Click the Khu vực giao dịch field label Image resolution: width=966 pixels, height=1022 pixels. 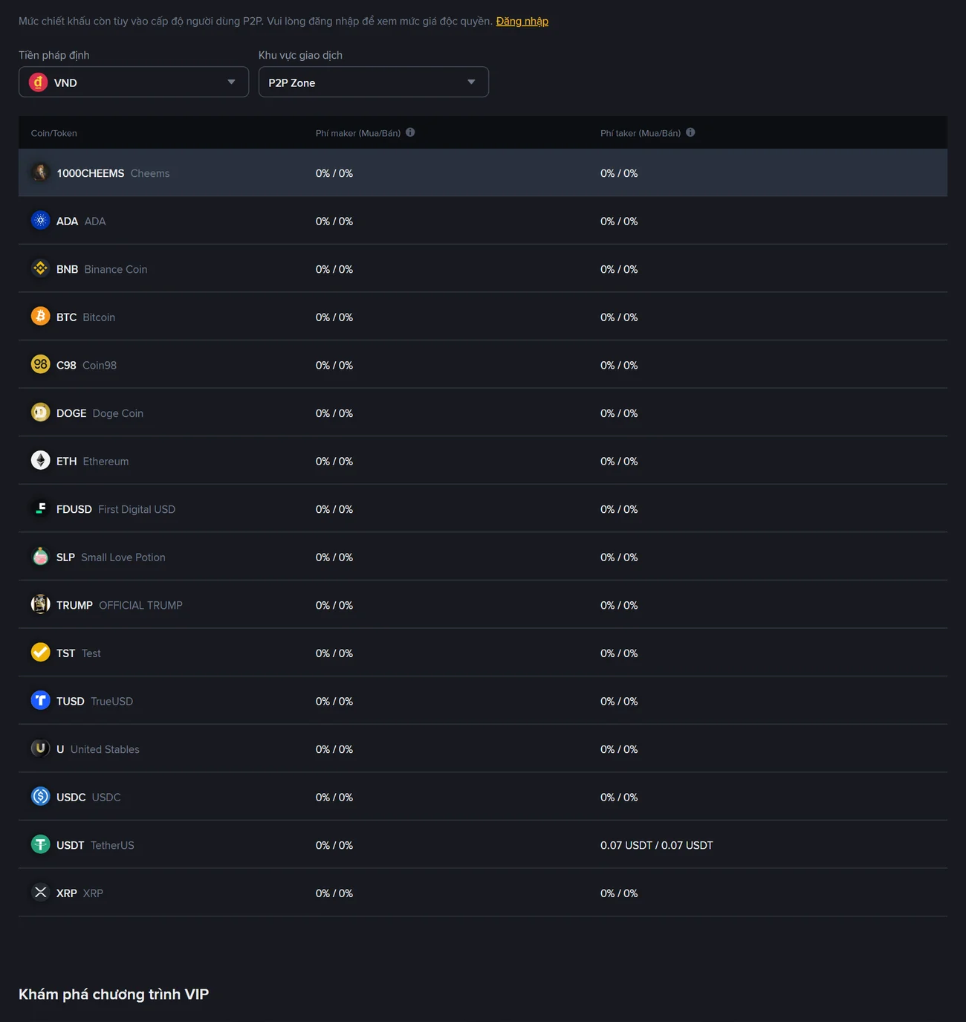tap(300, 55)
